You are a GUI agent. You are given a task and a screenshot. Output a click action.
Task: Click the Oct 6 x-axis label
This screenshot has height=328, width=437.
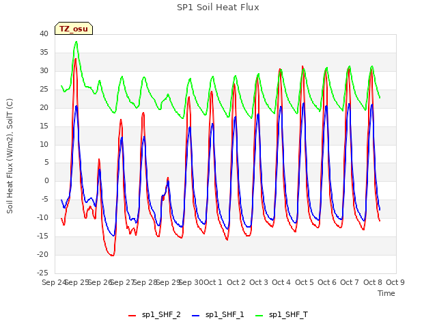tap(327, 282)
